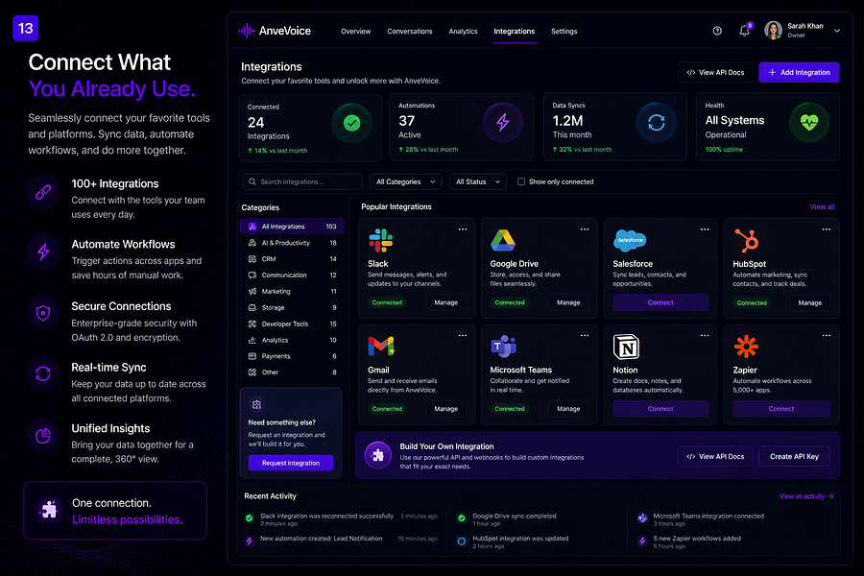Viewport: 864px width, 576px height.
Task: Enable Show only connected checkbox
Action: (x=520, y=181)
